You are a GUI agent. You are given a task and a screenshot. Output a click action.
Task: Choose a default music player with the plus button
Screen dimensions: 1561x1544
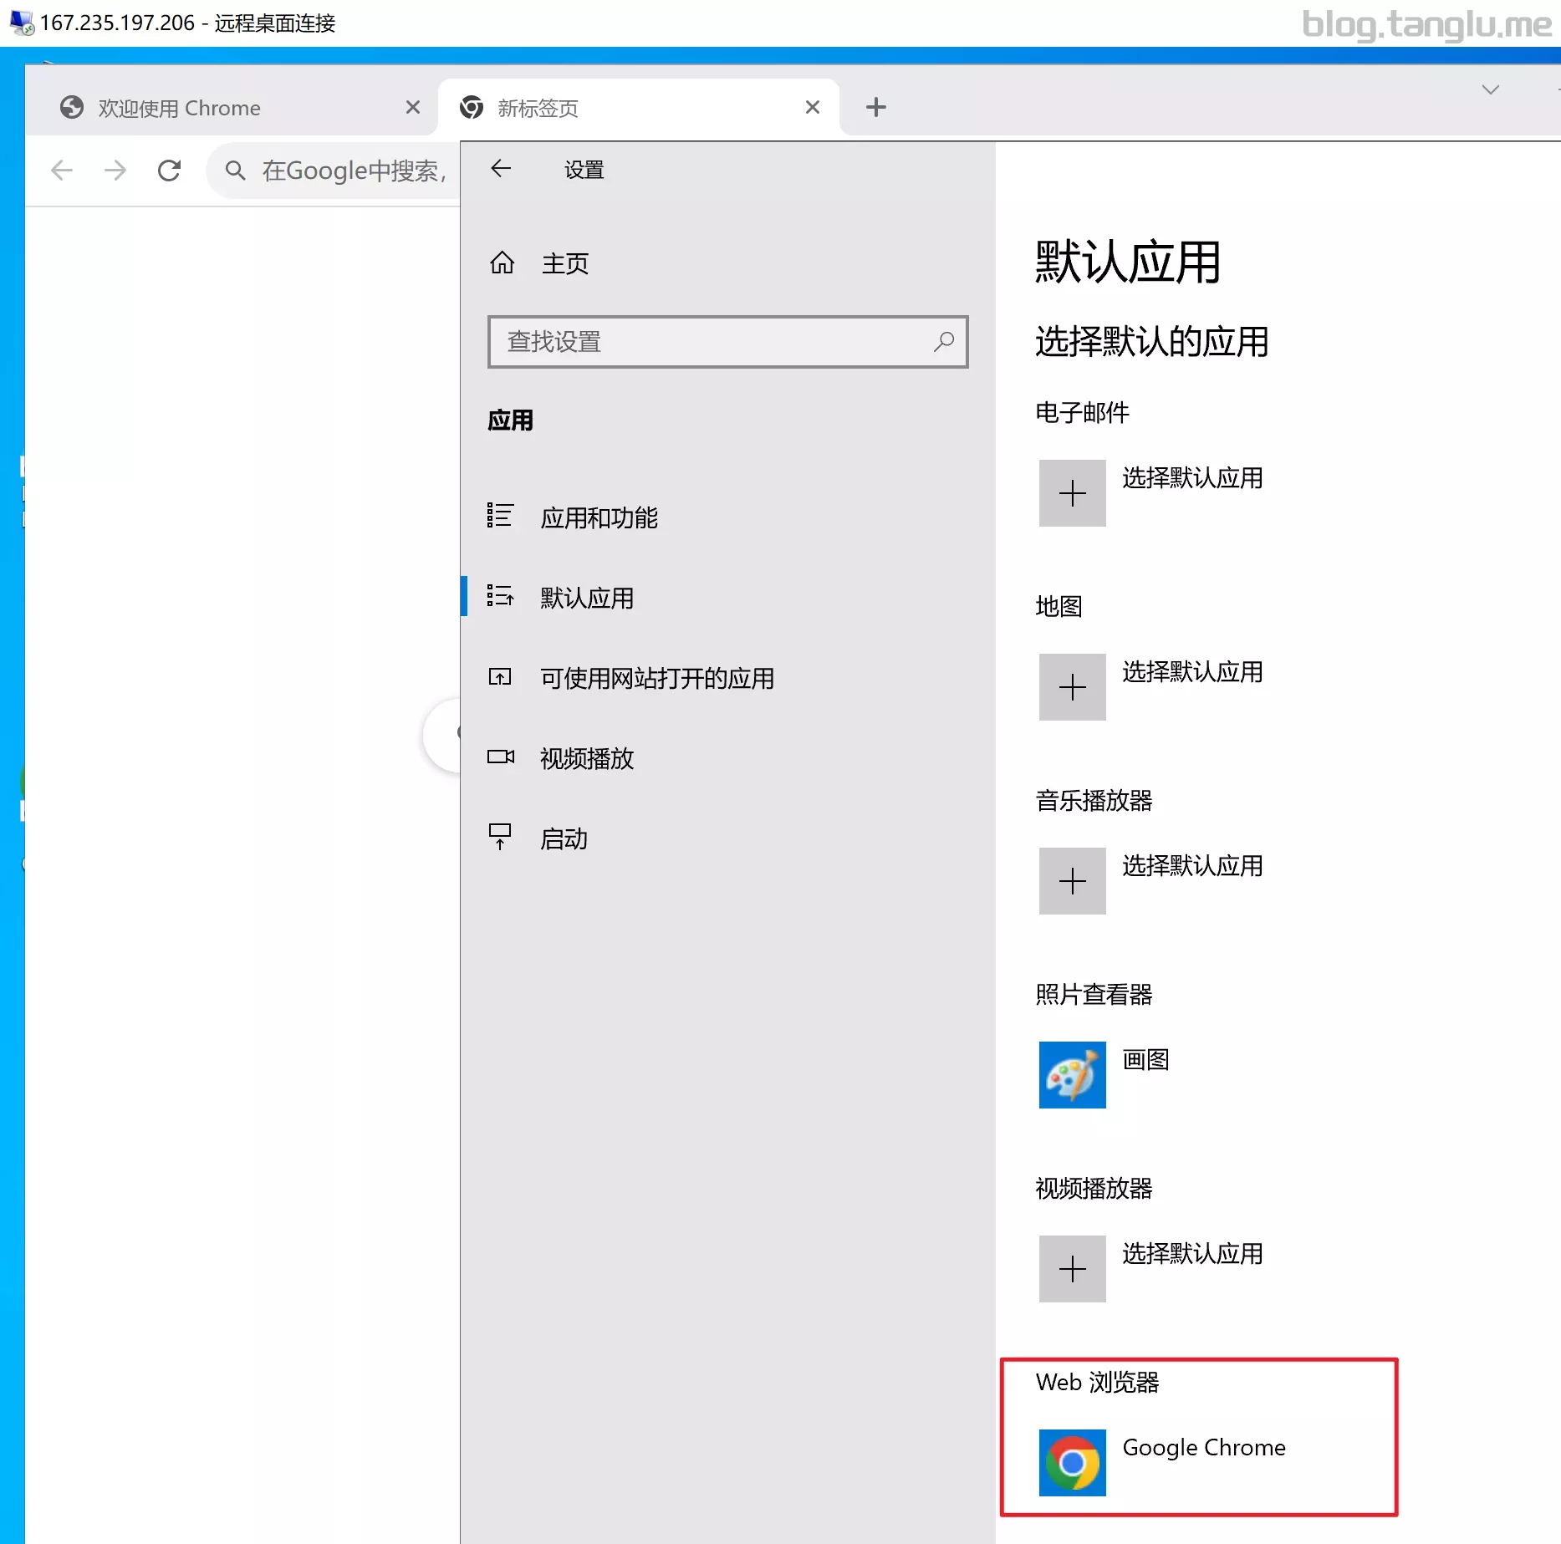1072,881
